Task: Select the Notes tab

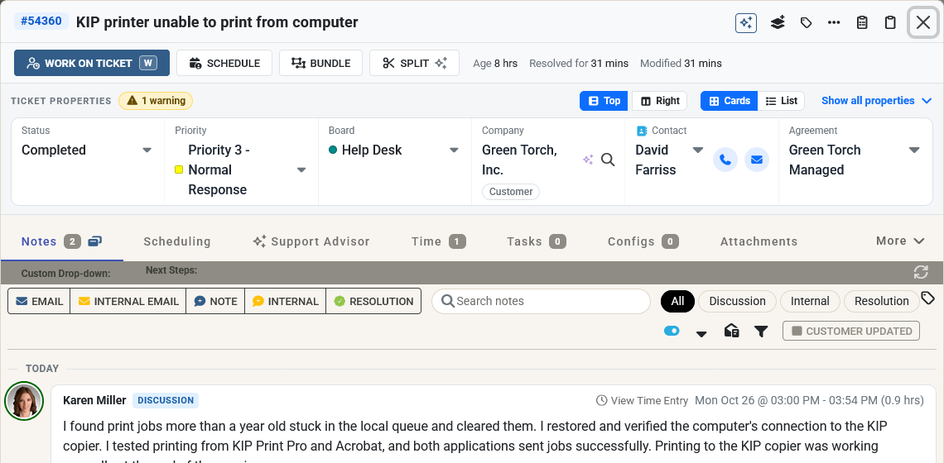Action: coord(39,241)
